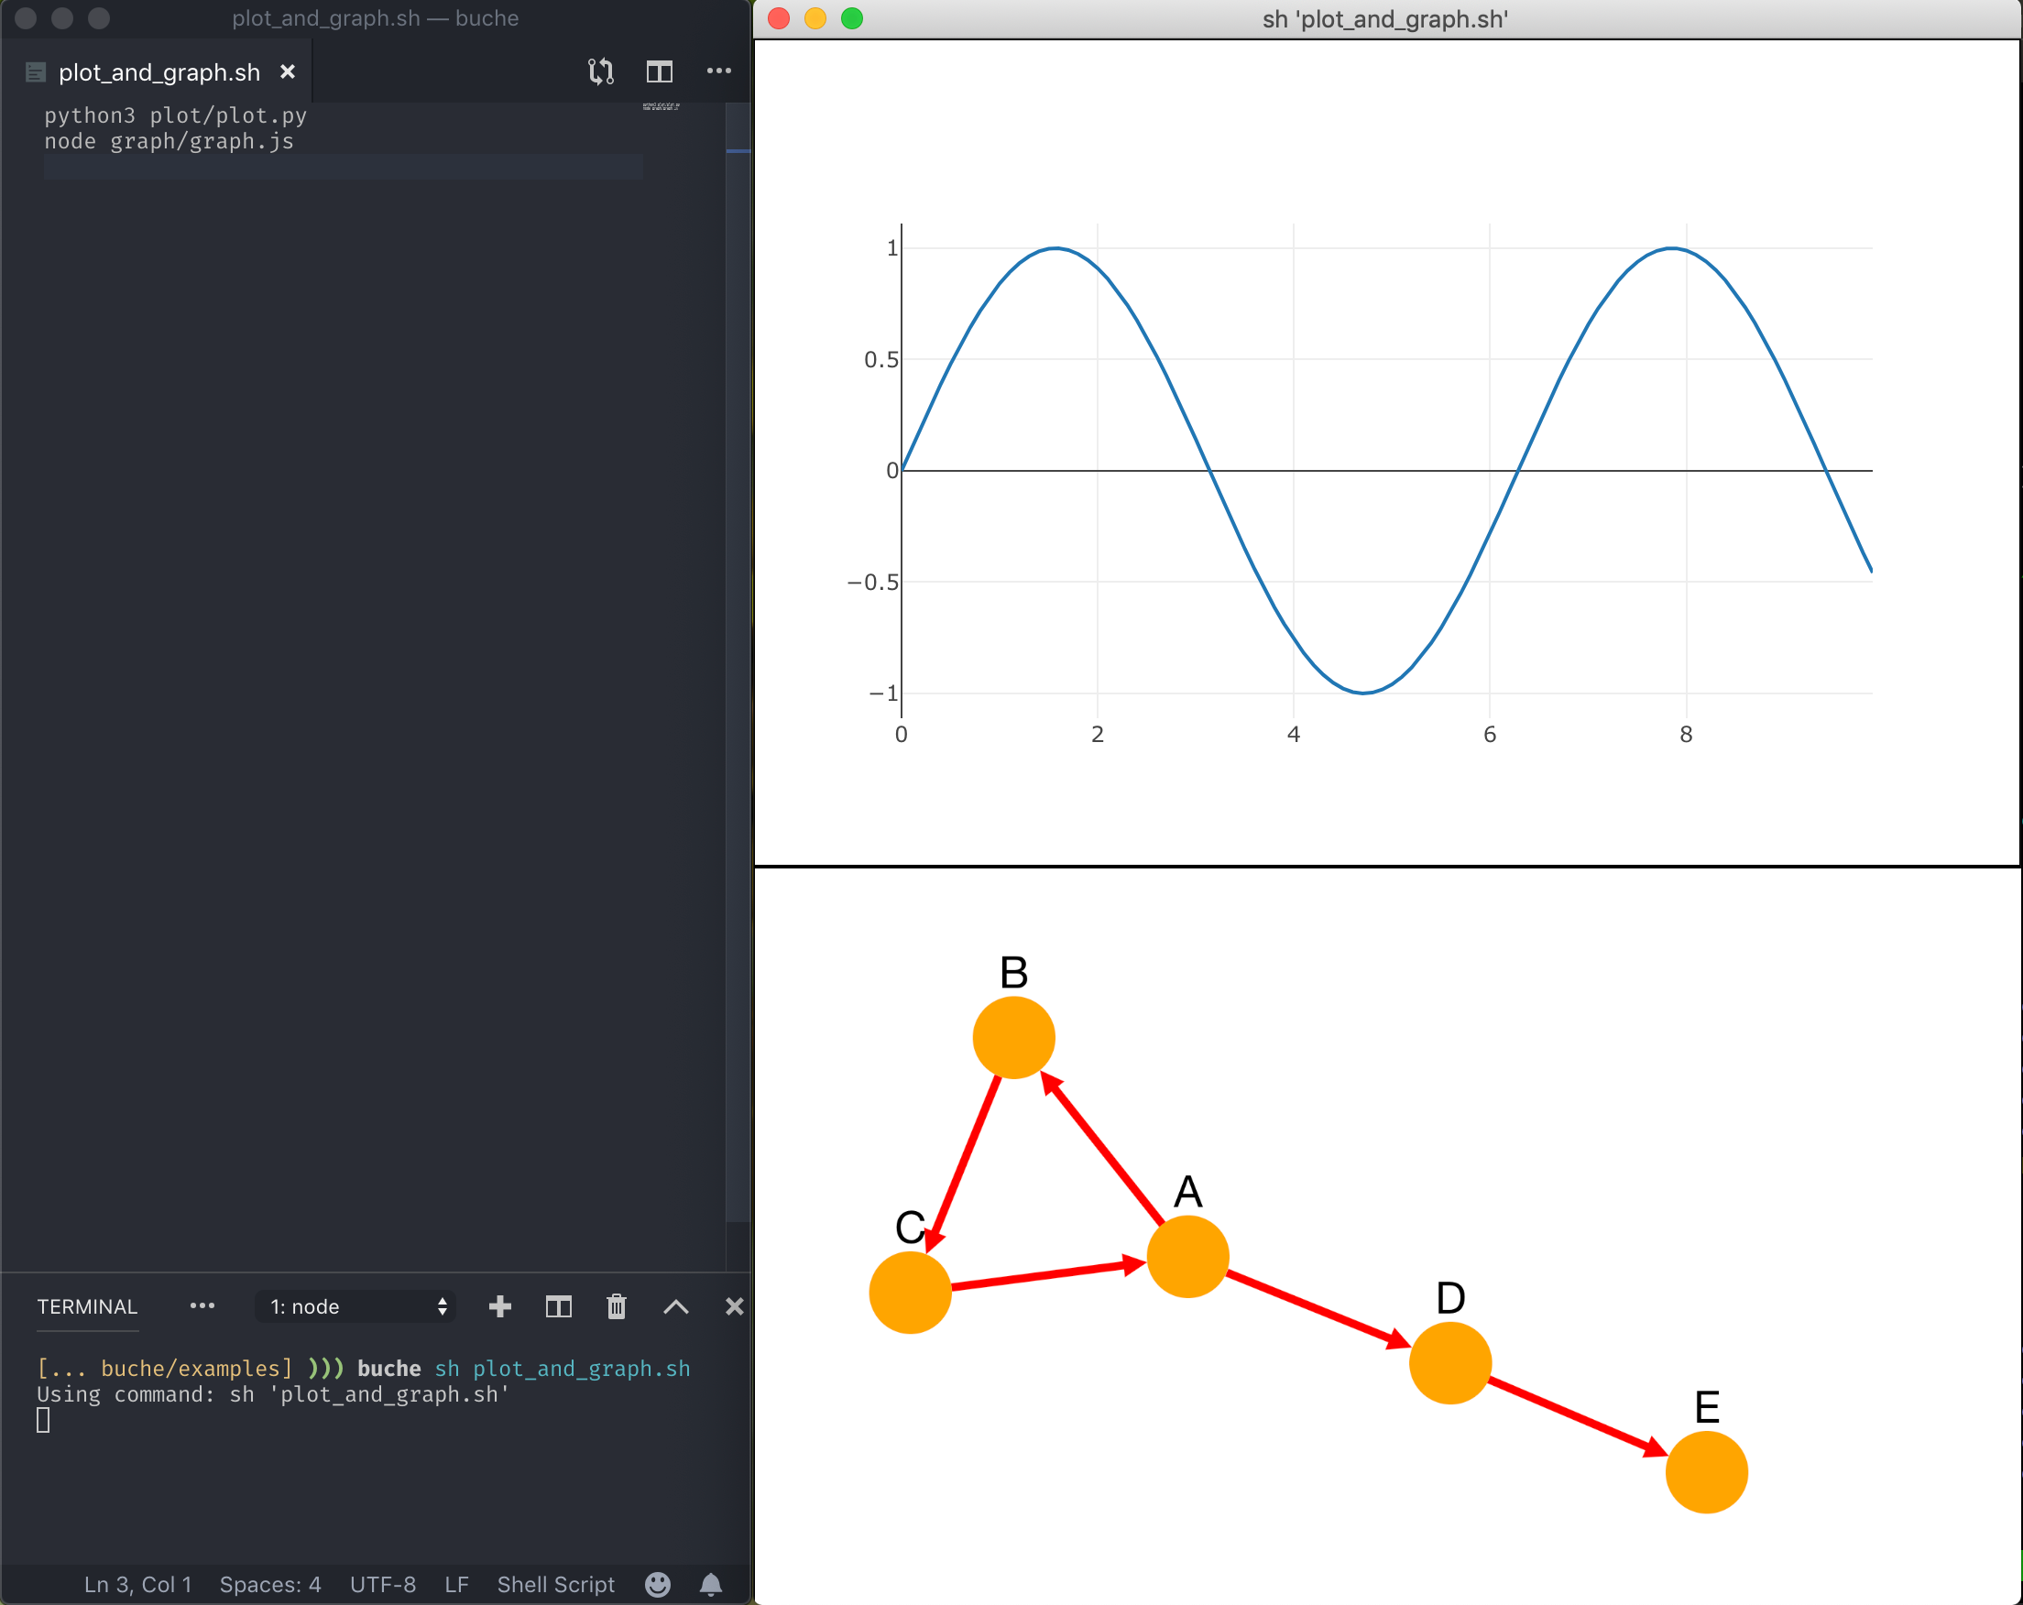Maximize terminal panel with chevron up
This screenshot has height=1605, width=2023.
675,1305
